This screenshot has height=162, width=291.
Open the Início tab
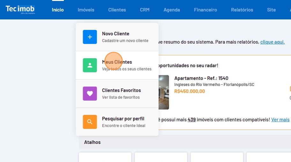click(x=58, y=10)
